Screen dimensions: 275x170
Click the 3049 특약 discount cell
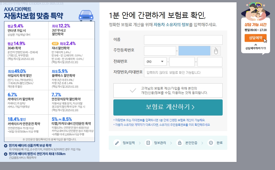[26, 53]
